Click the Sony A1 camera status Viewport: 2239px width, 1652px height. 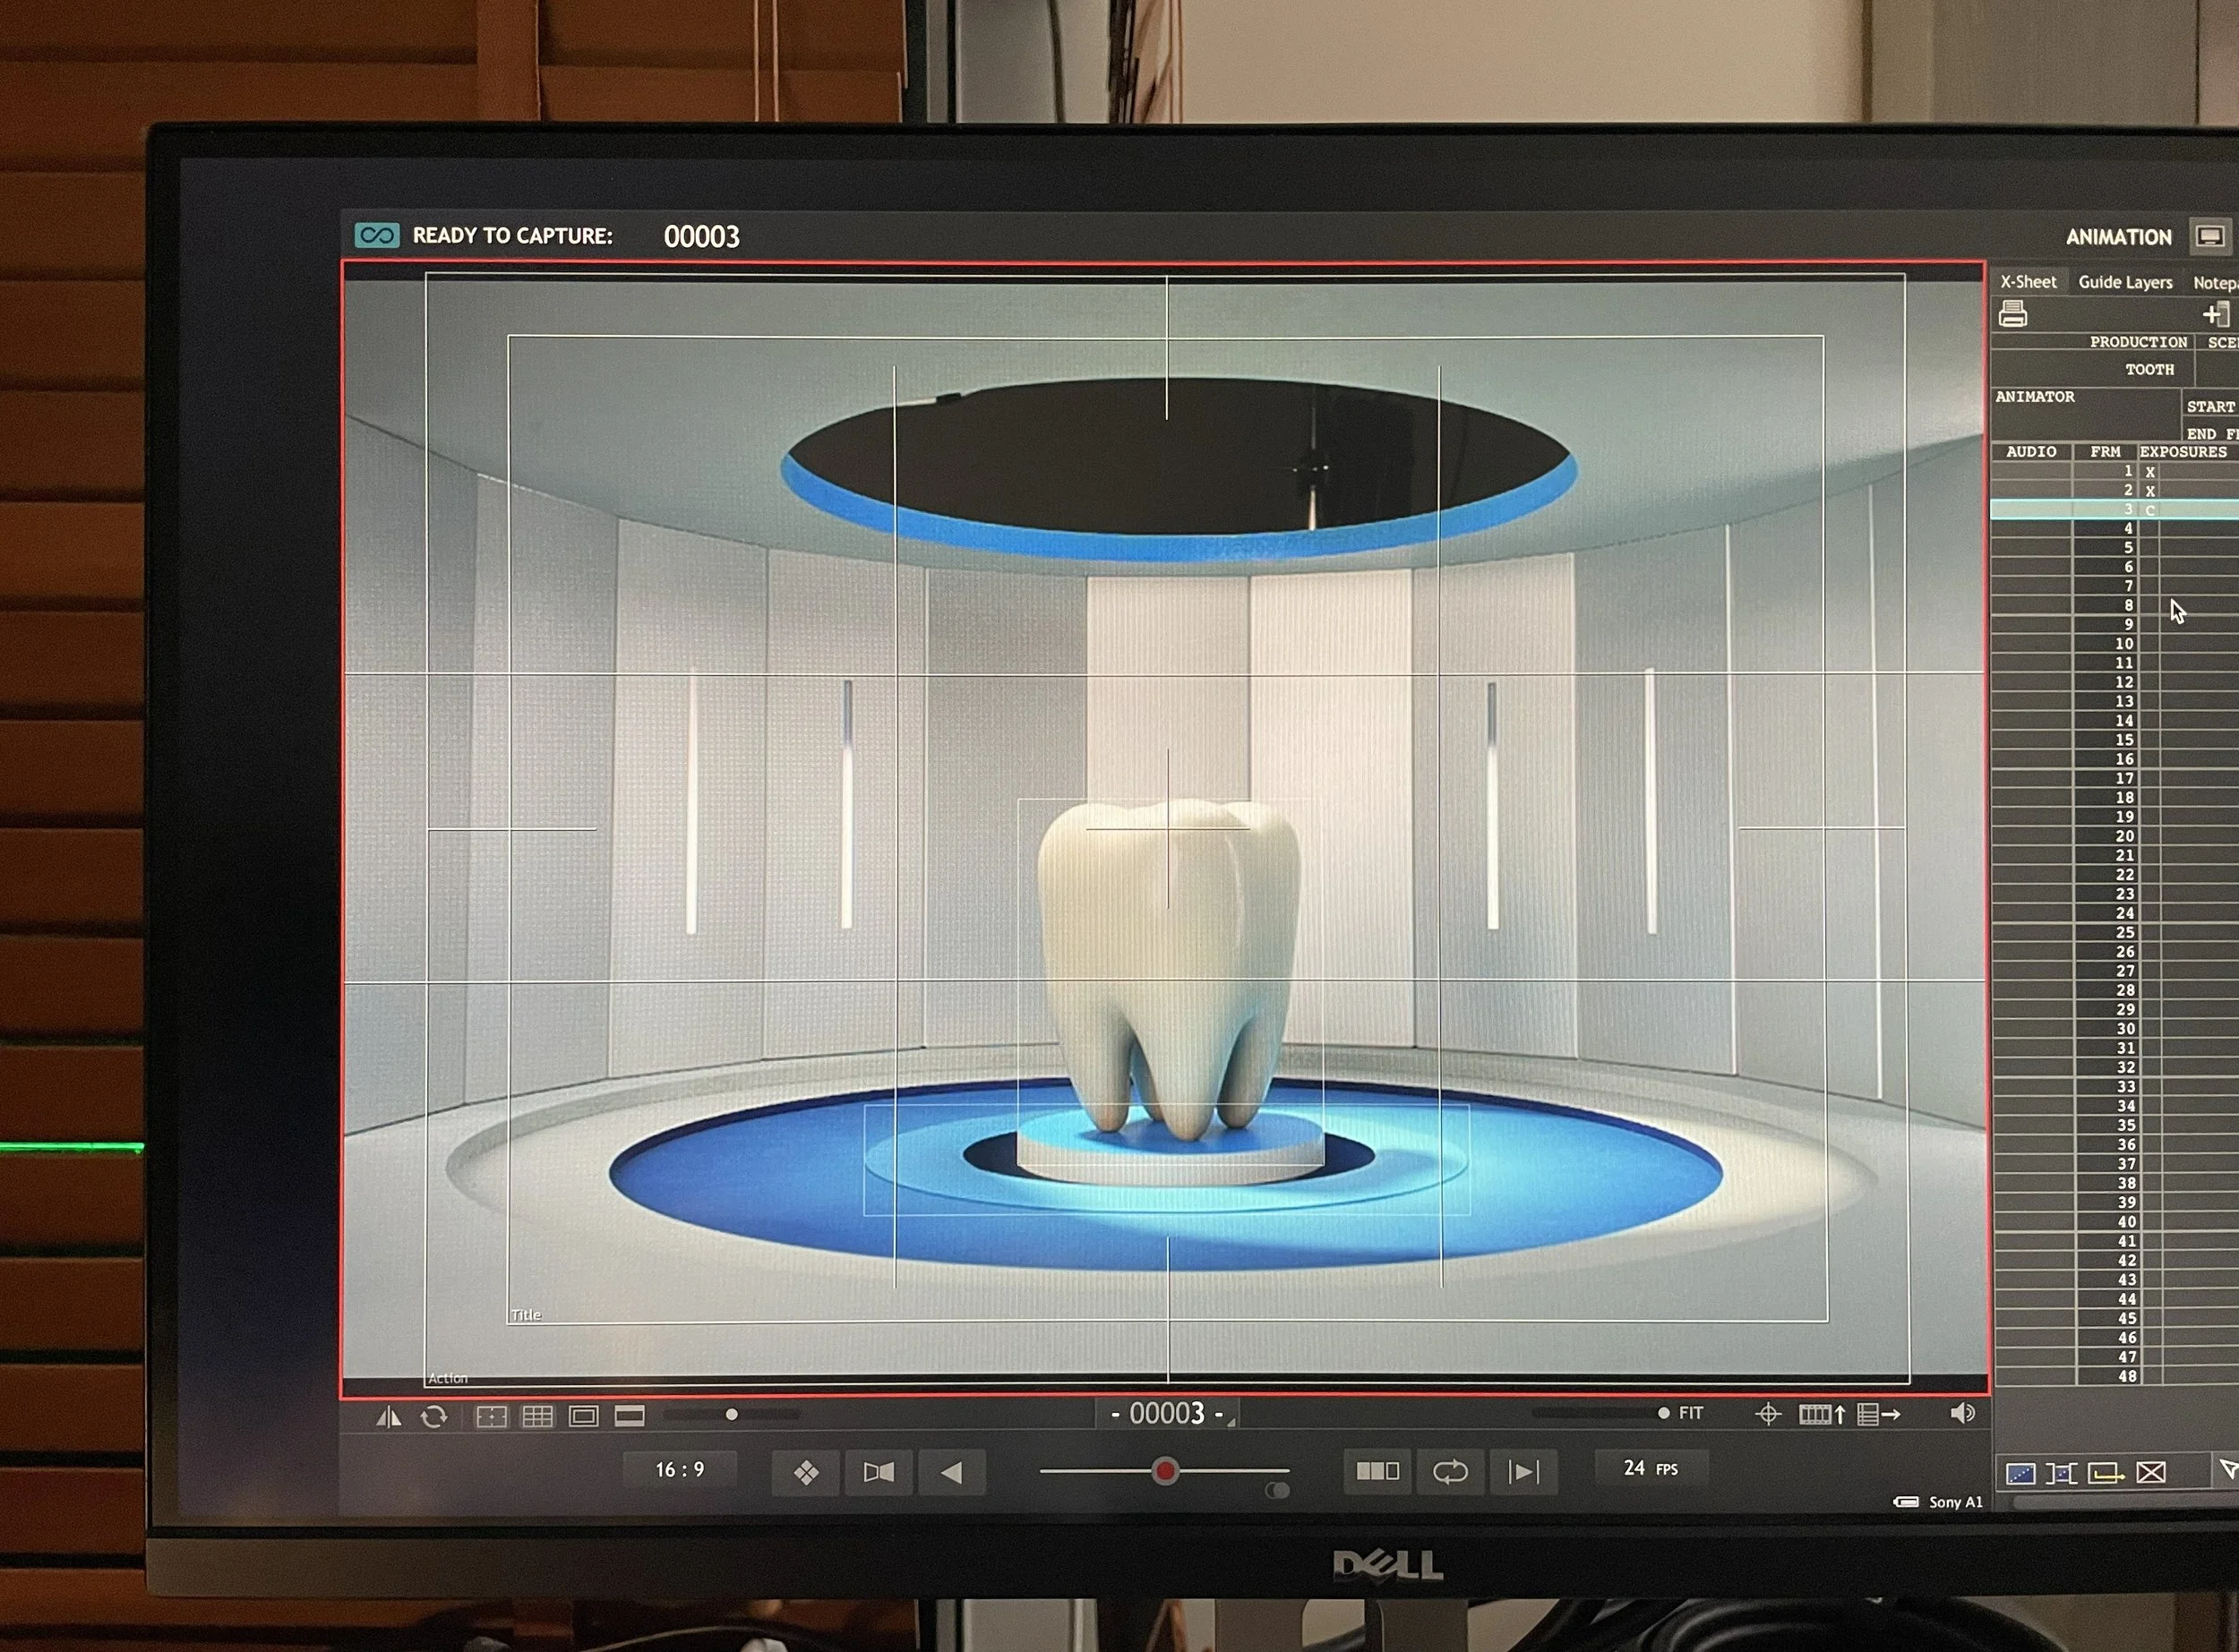click(x=1938, y=1502)
